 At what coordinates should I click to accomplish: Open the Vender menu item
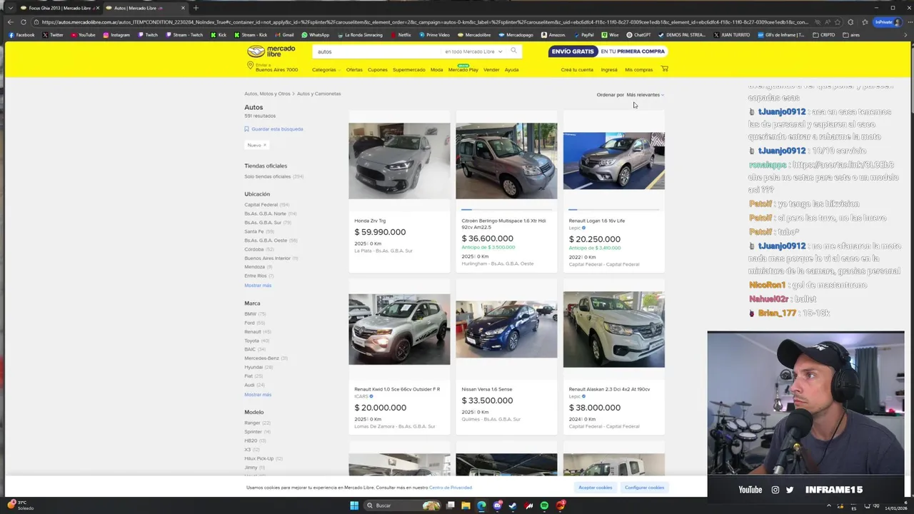click(491, 70)
